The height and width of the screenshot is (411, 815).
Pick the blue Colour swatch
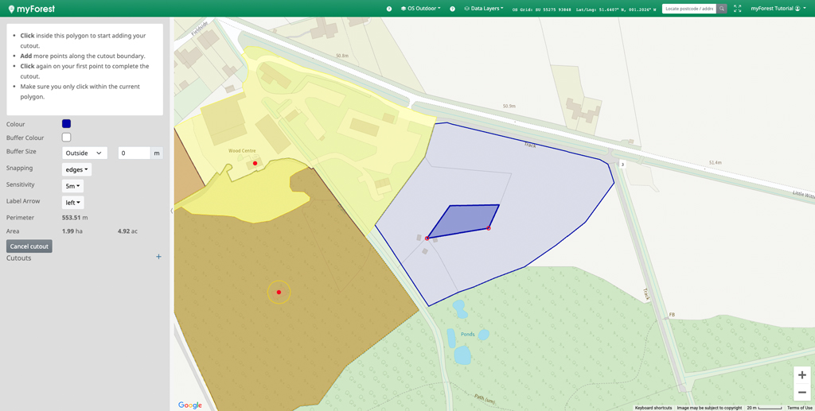66,124
